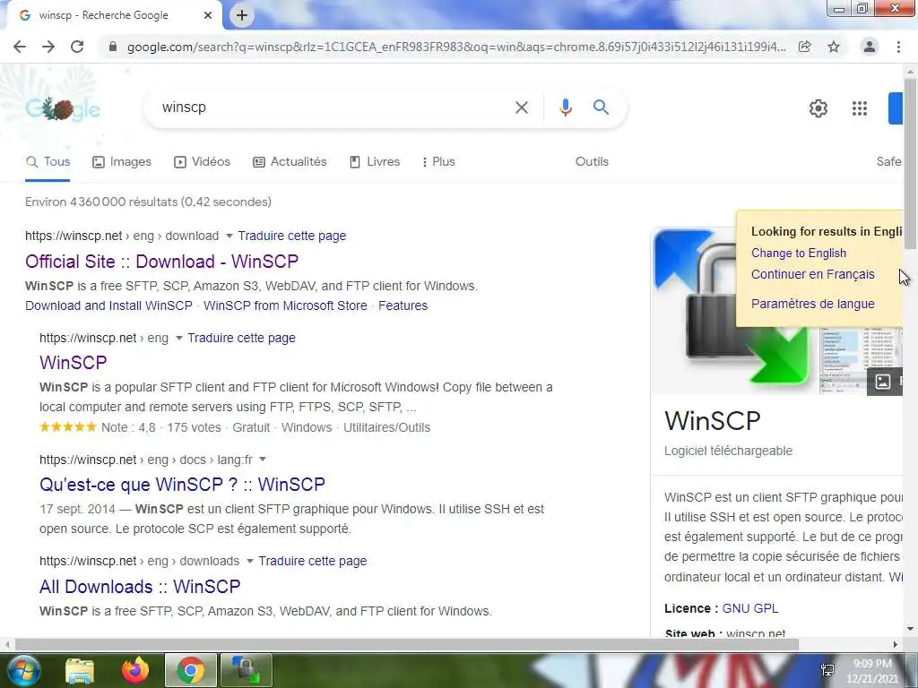Screen dimensions: 918x688
Task: Switch to the Actualités tab
Action: tap(290, 162)
